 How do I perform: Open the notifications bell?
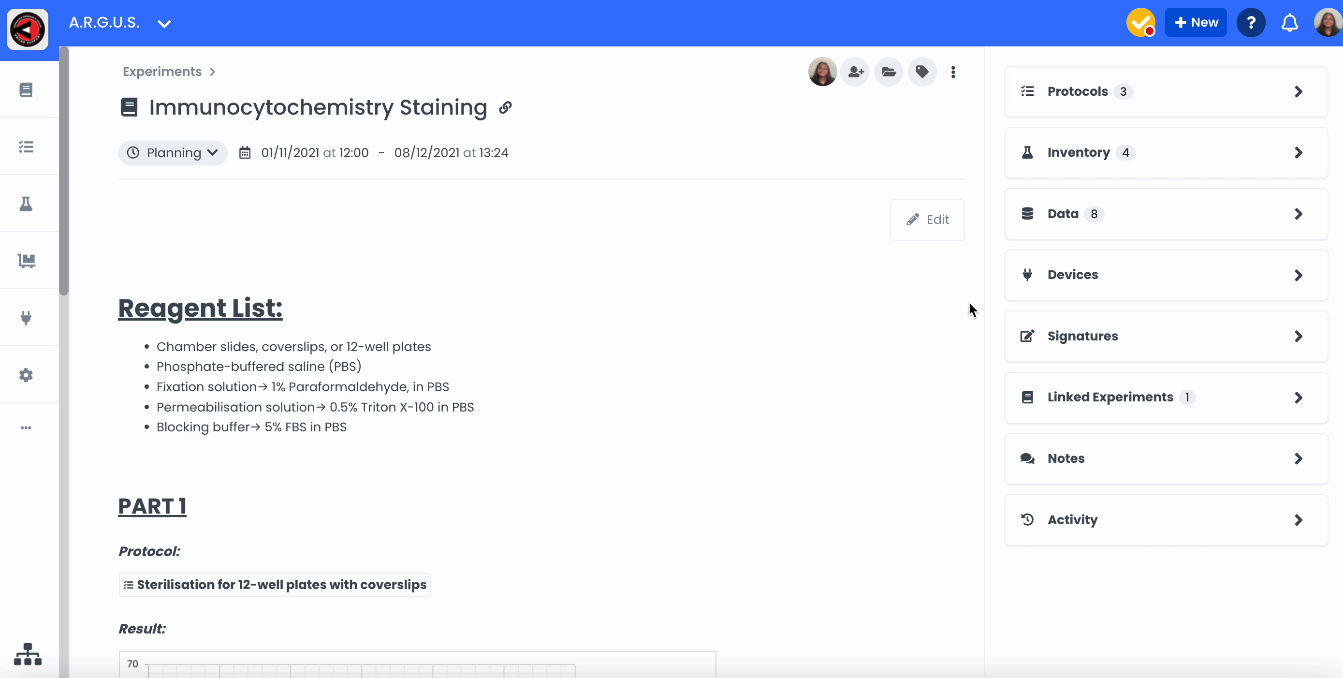tap(1289, 23)
